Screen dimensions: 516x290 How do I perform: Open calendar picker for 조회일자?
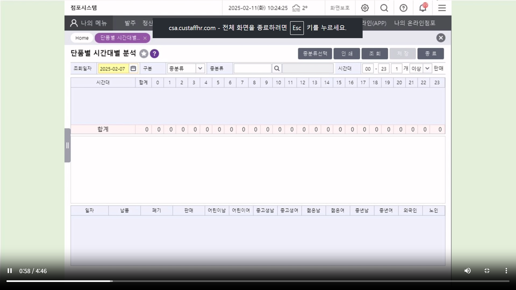coord(133,68)
